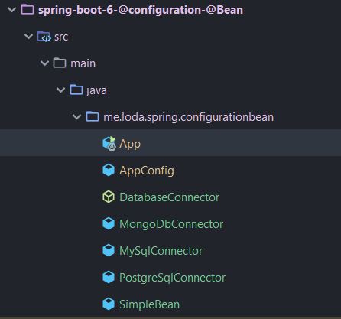The width and height of the screenshot is (341, 319).
Task: Collapse the java folder chevron
Action: point(60,90)
